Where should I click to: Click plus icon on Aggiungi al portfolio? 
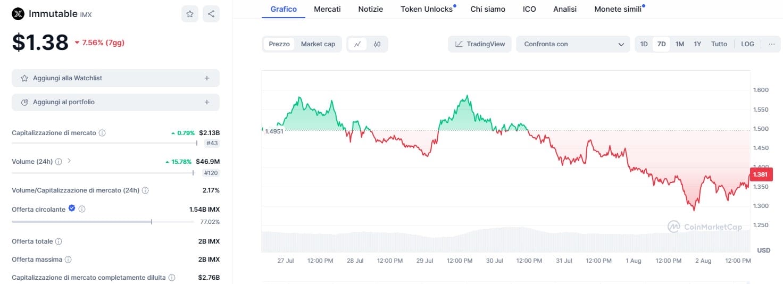tap(207, 102)
